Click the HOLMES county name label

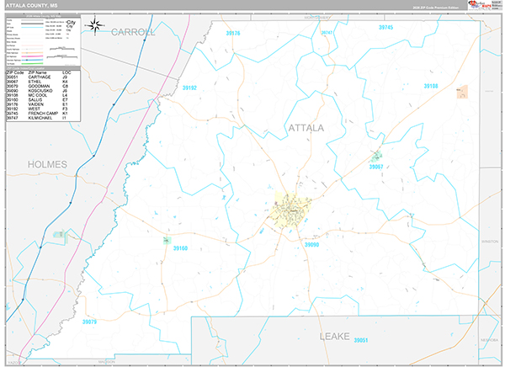(46, 163)
